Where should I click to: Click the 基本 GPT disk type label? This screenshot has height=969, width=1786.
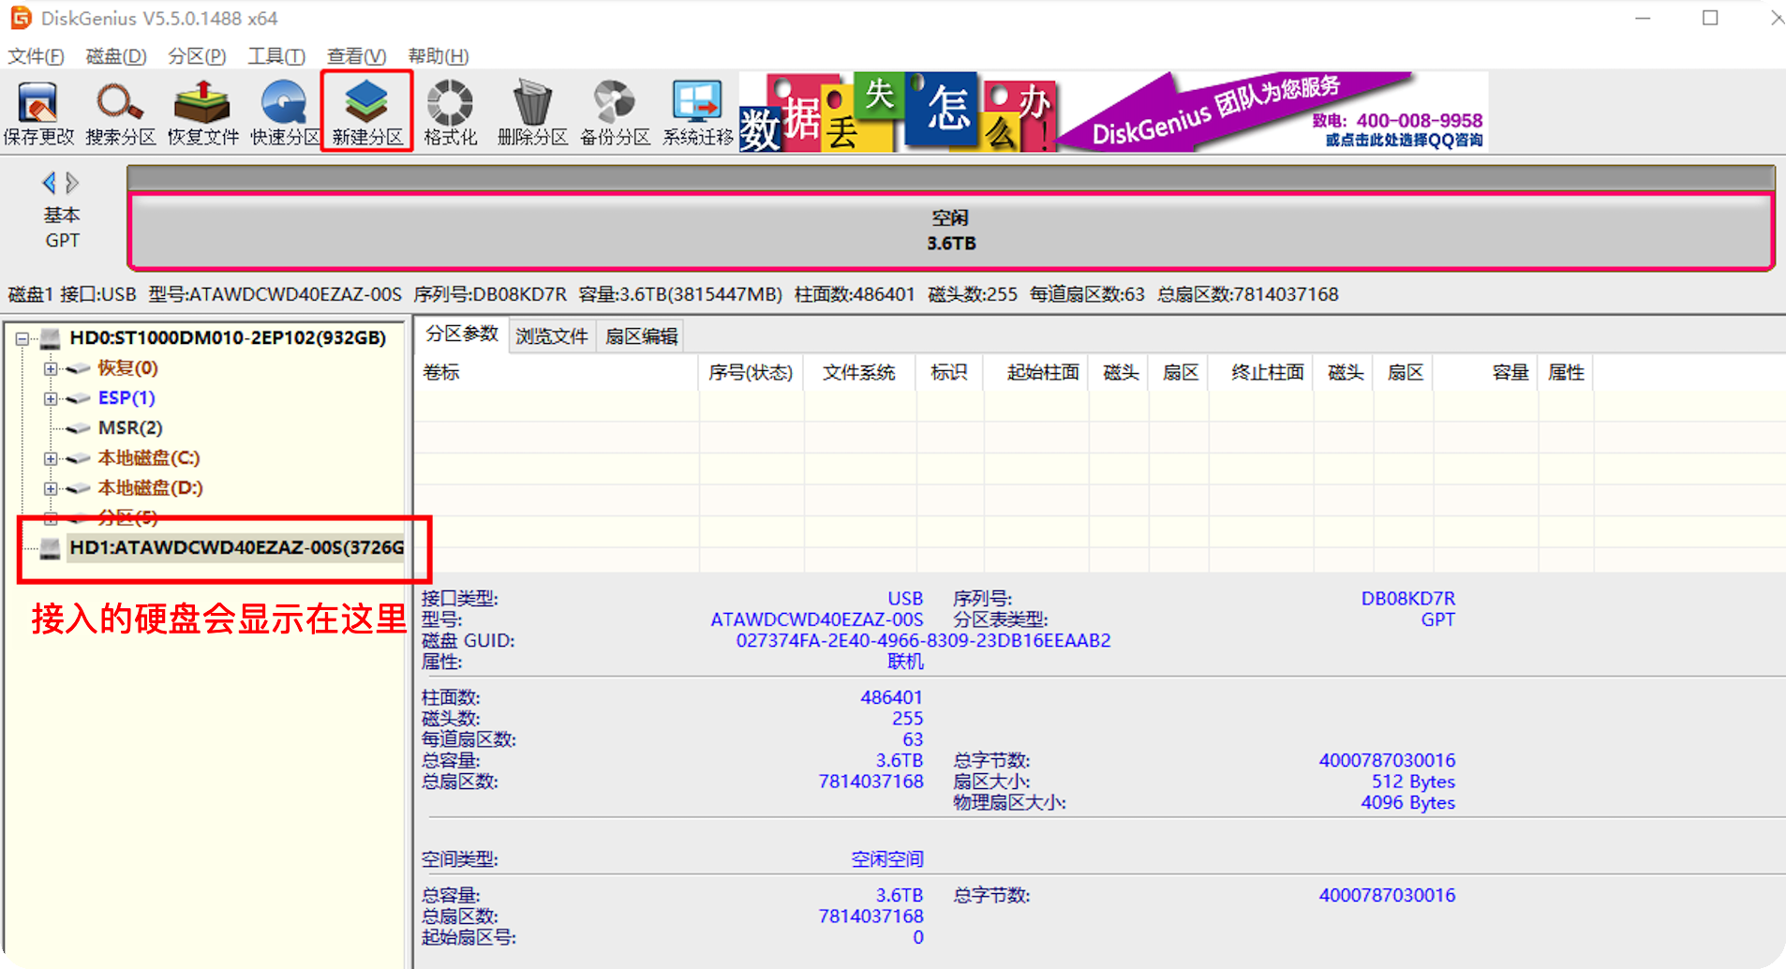[x=62, y=228]
